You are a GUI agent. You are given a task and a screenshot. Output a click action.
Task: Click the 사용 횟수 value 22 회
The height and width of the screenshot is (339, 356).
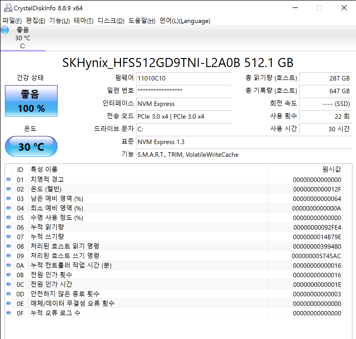tap(326, 116)
